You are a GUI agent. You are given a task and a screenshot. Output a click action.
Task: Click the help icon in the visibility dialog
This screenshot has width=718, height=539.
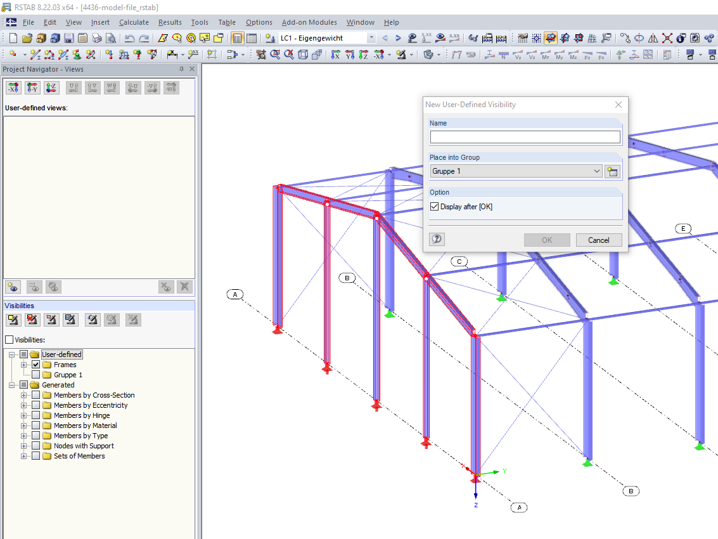(x=437, y=239)
